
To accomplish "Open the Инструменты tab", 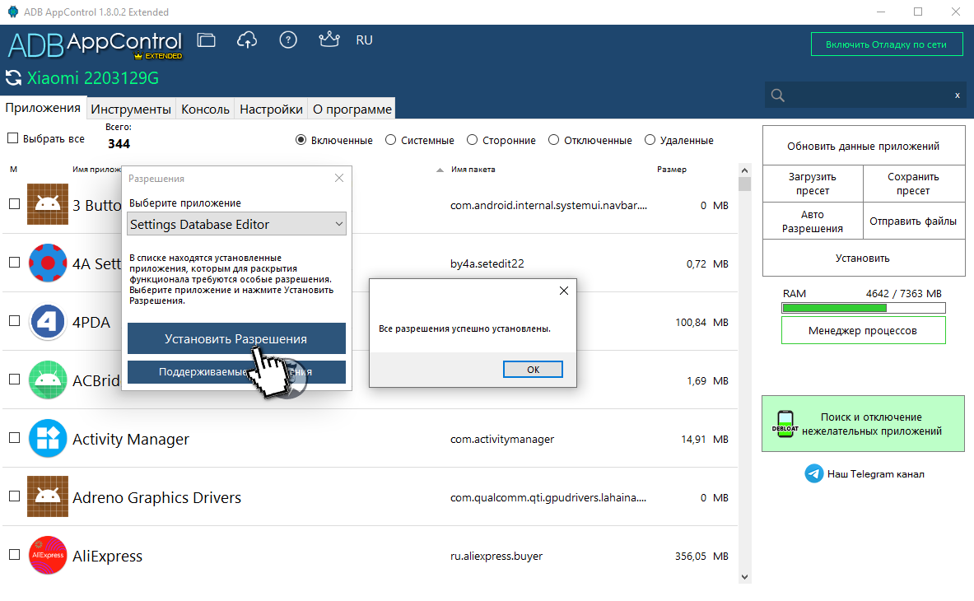I will pyautogui.click(x=130, y=109).
